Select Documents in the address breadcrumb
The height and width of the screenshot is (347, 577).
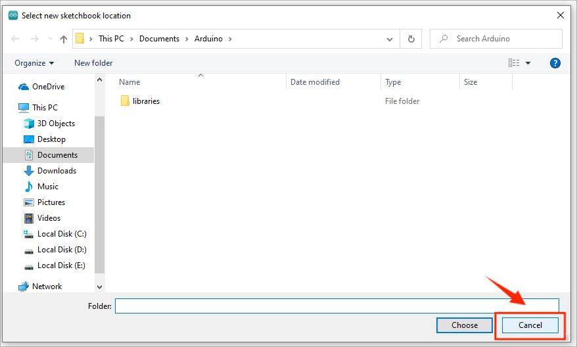point(159,39)
